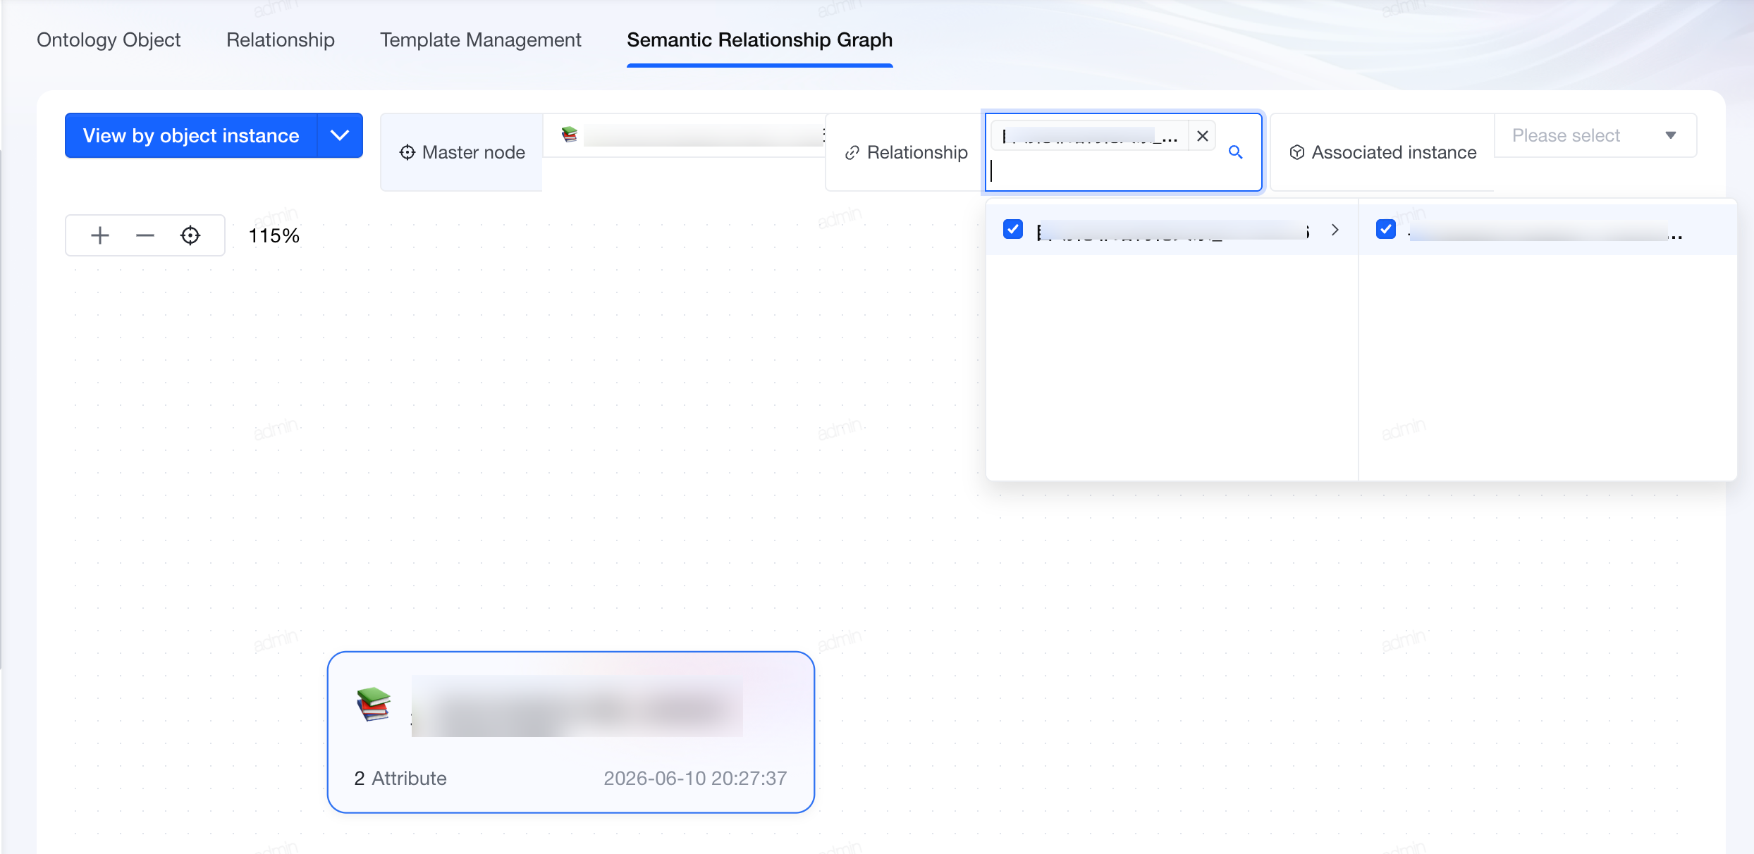1754x854 pixels.
Task: Click the books icon on the graph node card
Action: coord(374,704)
